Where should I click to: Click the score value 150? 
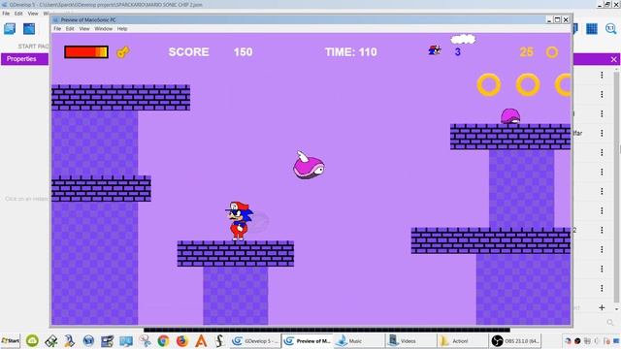[243, 51]
